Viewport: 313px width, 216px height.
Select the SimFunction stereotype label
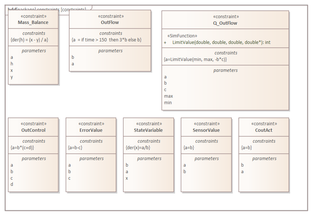(x=182, y=36)
